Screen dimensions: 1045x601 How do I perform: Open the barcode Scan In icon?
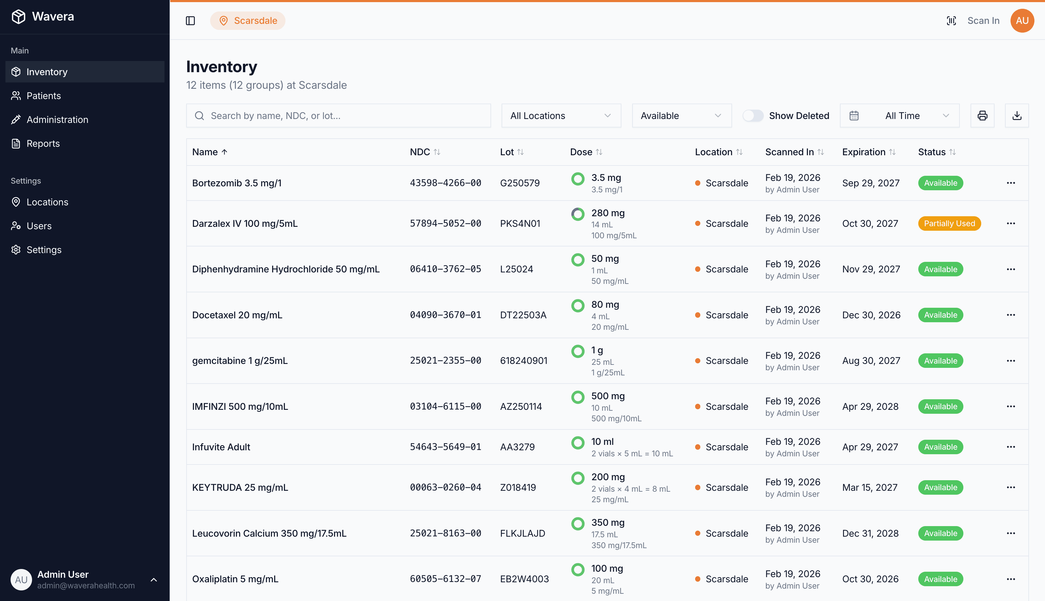click(x=952, y=20)
